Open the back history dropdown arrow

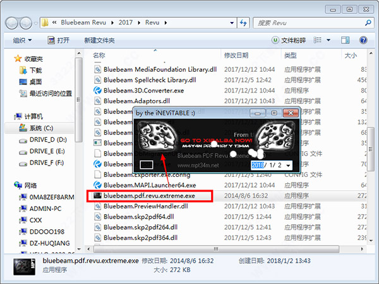(x=35, y=23)
